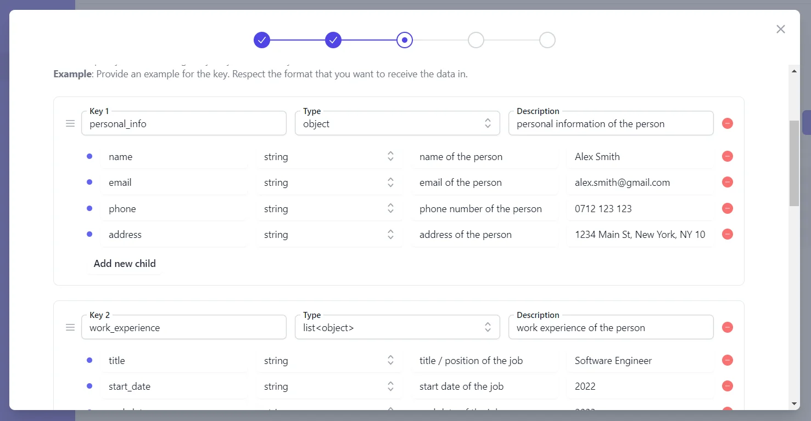Select the last wizard step circle

coord(547,40)
